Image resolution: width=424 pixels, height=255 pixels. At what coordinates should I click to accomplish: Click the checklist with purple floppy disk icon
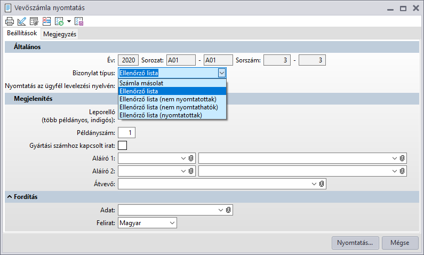pyautogui.click(x=79, y=21)
